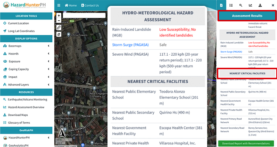Click the Earthquake/Volcano Monitoring icon
277x147 pixels.
tap(4, 99)
